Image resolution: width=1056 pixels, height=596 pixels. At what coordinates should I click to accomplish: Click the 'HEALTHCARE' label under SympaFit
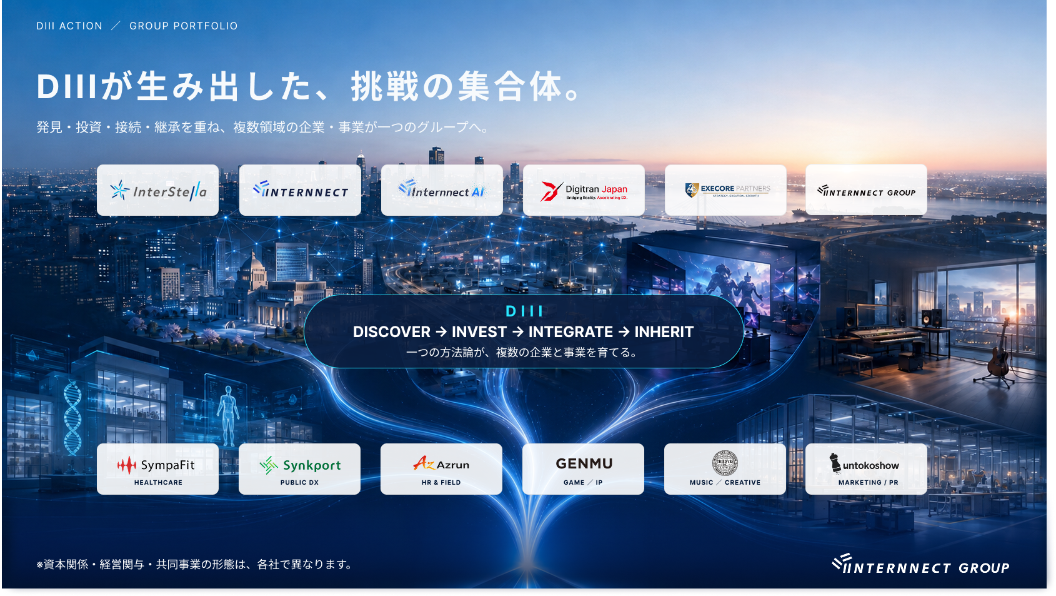pos(158,483)
